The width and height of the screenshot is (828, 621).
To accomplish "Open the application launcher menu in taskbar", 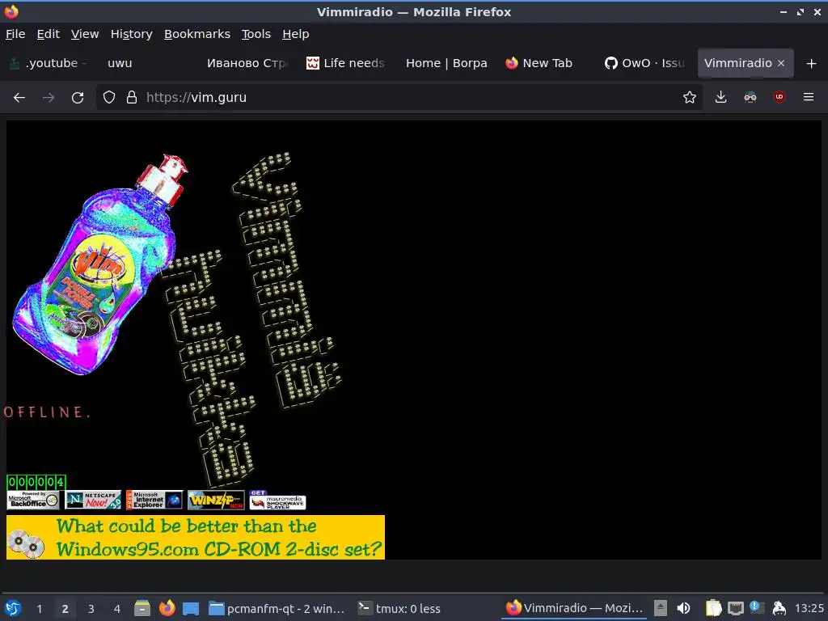I will coord(13,608).
